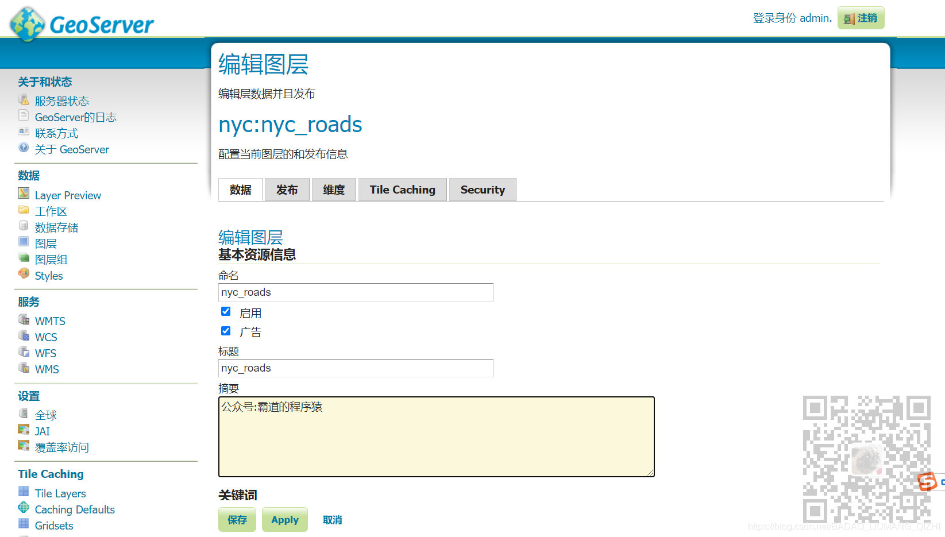
Task: Click the layer group icon (图层组)
Action: [24, 258]
